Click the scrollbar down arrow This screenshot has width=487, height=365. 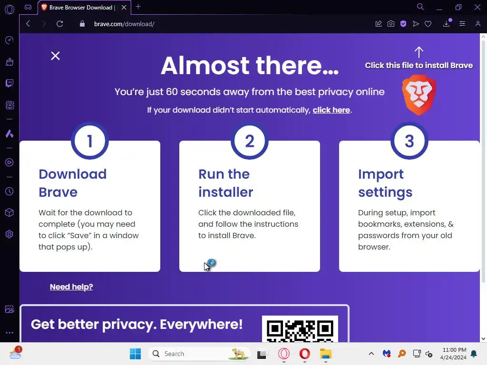tap(483, 338)
